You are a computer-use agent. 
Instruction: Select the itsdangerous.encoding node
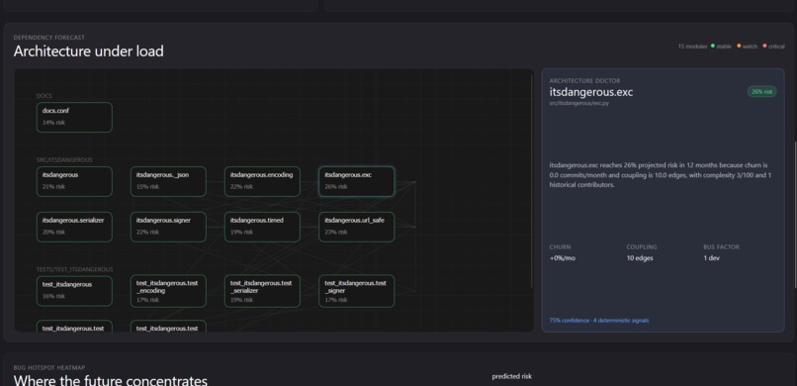[x=262, y=181]
